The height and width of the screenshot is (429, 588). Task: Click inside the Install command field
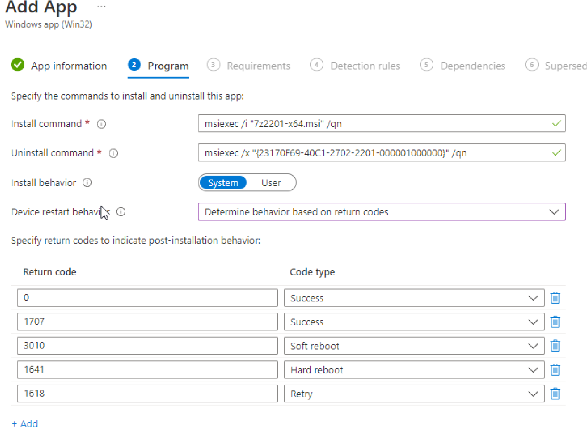click(x=333, y=124)
